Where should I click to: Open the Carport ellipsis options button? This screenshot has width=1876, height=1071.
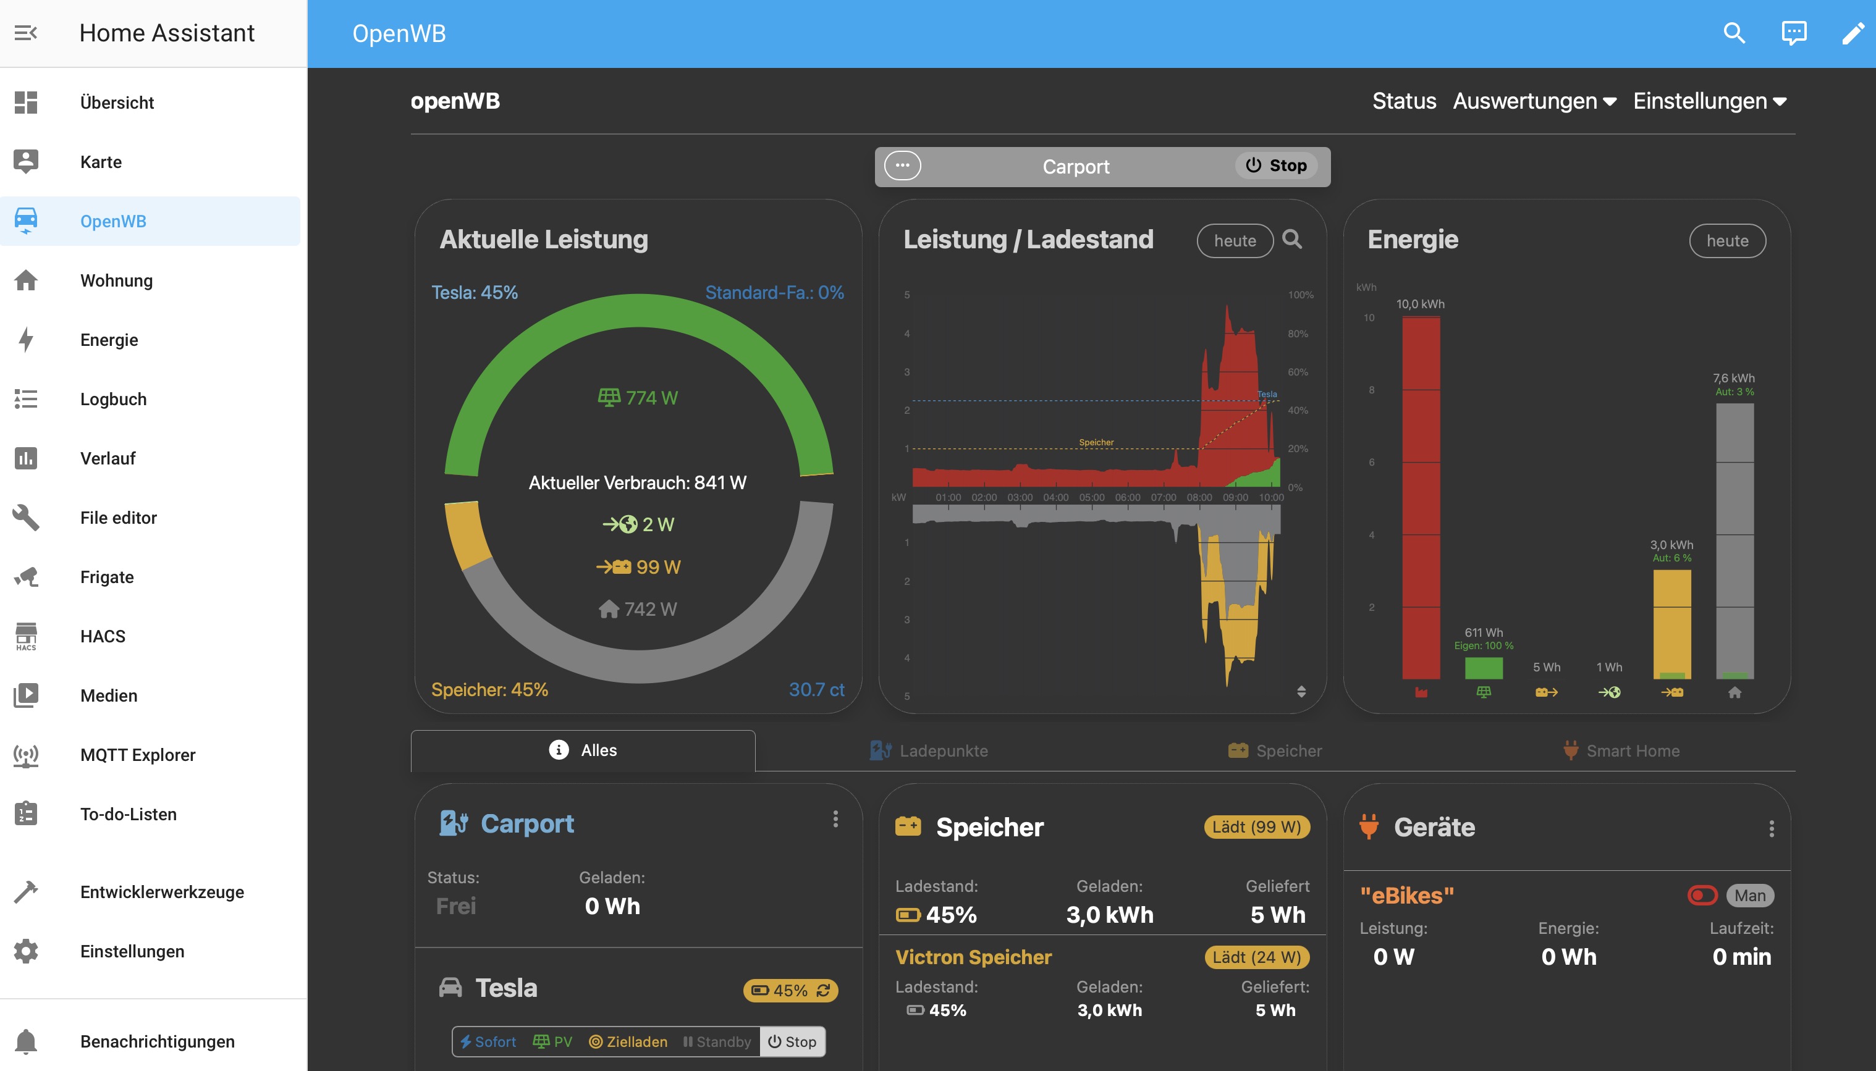coord(902,166)
